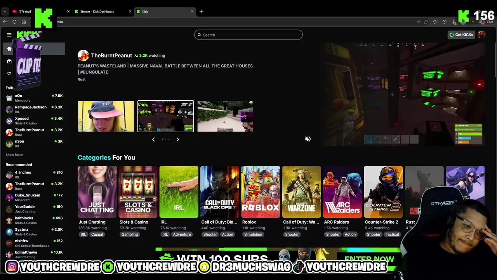Screen dimensions: 497x280
Task: Open the Slots & Casino category card
Action: (138, 192)
